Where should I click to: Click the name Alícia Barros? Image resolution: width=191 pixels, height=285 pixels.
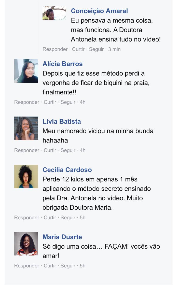click(63, 64)
